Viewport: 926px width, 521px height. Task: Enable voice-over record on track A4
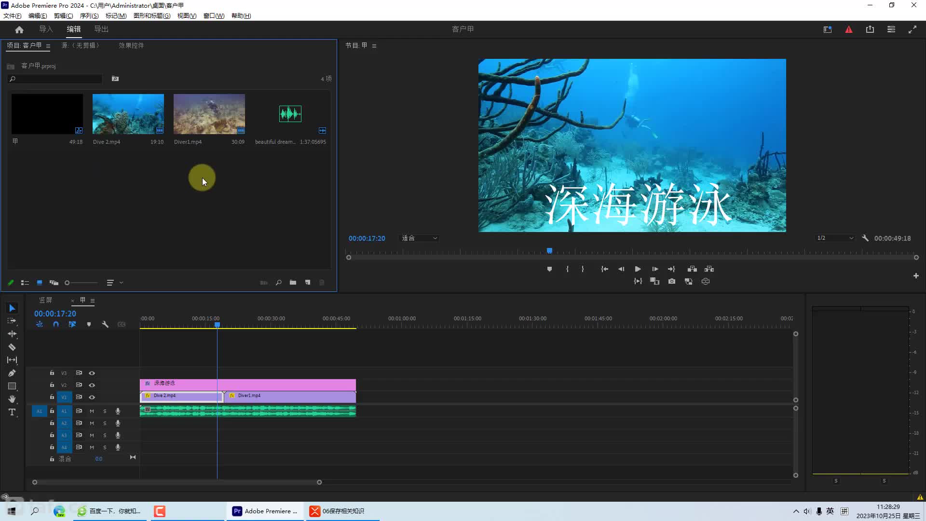(x=118, y=447)
